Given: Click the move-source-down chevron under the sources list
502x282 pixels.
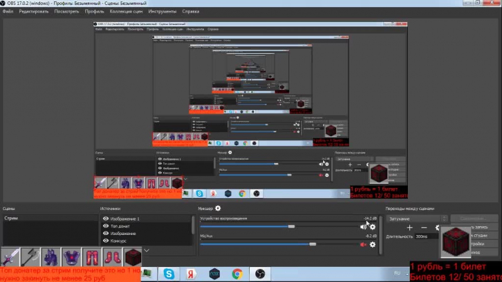Looking at the screenshot, I should (146, 250).
